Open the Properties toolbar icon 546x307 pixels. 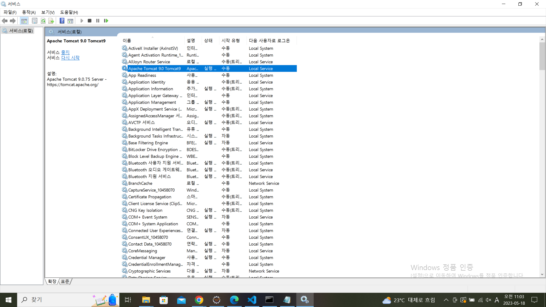pyautogui.click(x=35, y=21)
